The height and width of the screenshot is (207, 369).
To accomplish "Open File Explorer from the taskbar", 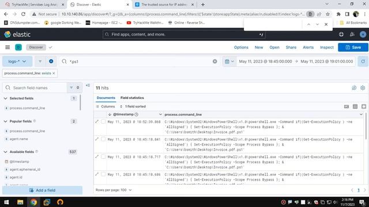I will click(x=20, y=202).
